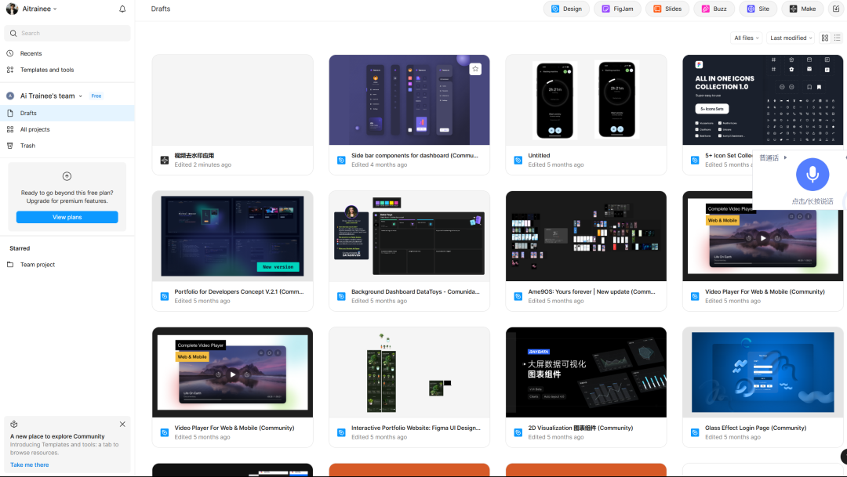This screenshot has height=477, width=847.
Task: Click the Recents clock icon
Action: tap(9, 53)
